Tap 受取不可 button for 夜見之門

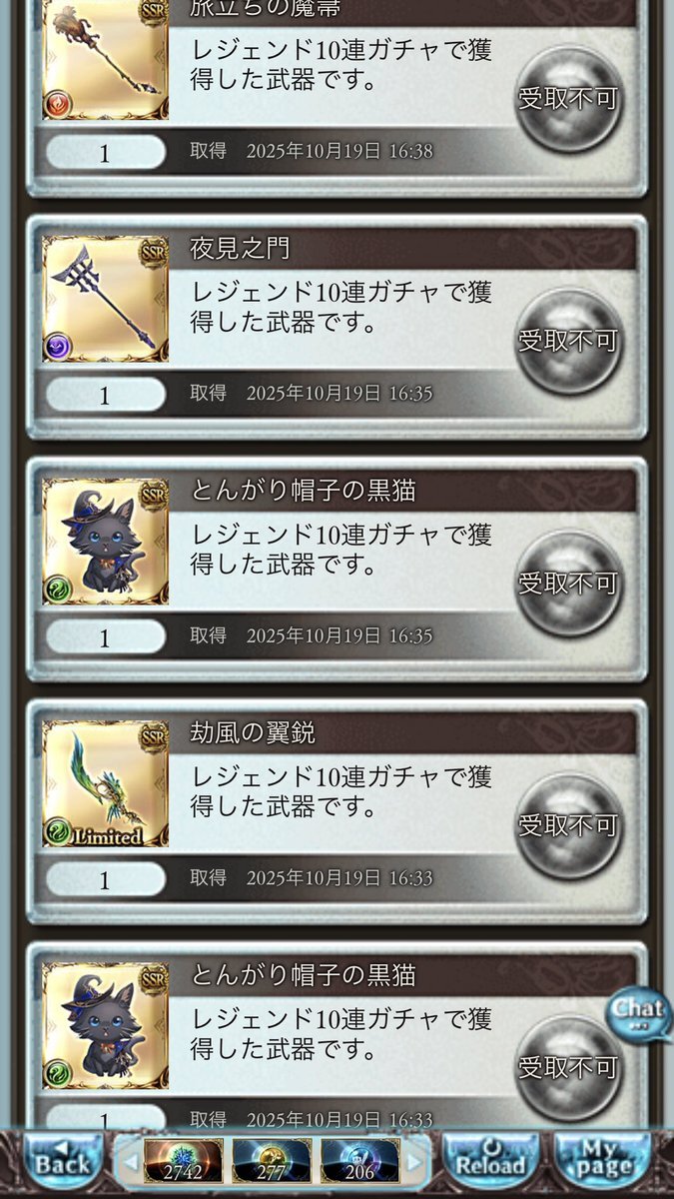click(568, 341)
